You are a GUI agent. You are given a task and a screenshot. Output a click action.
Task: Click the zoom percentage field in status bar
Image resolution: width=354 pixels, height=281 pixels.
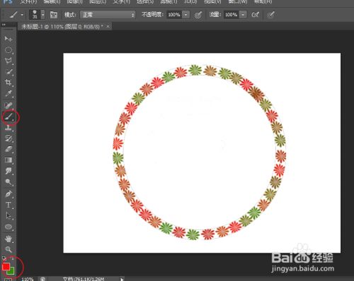28,279
